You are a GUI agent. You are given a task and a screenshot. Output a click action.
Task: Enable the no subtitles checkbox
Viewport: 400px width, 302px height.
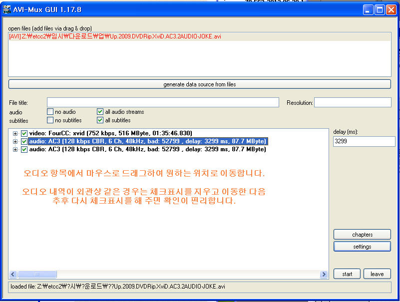click(50, 120)
